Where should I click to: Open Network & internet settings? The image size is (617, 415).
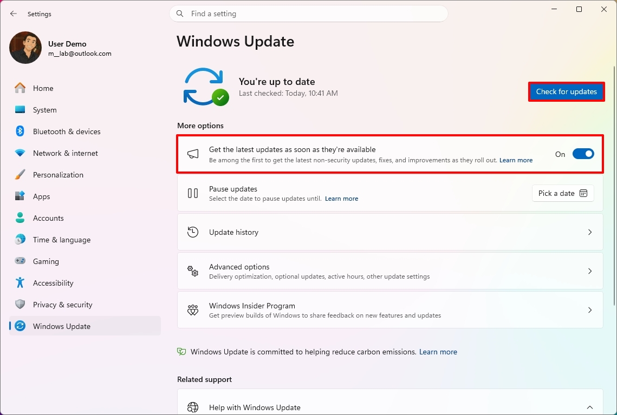point(85,153)
